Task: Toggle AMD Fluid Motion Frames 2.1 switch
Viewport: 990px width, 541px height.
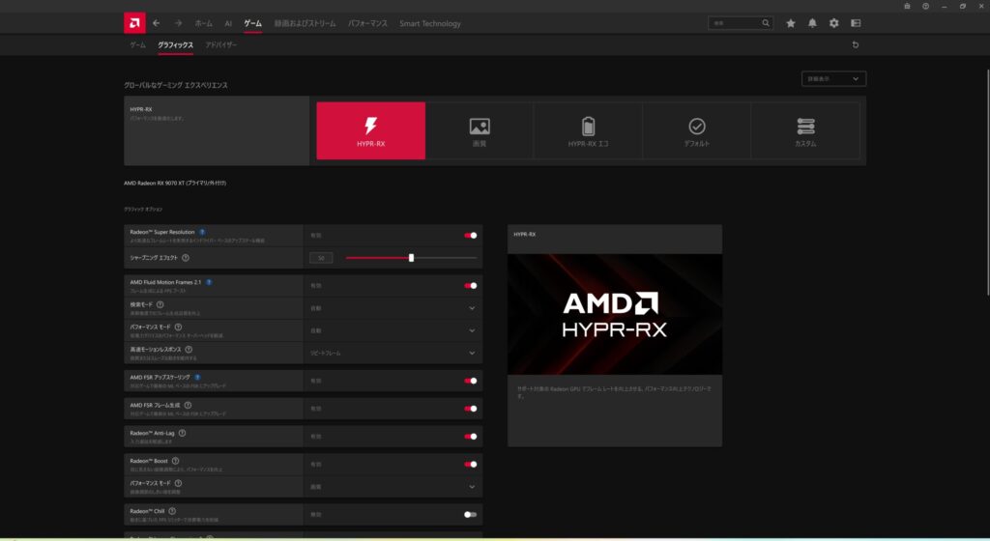Action: click(x=471, y=286)
